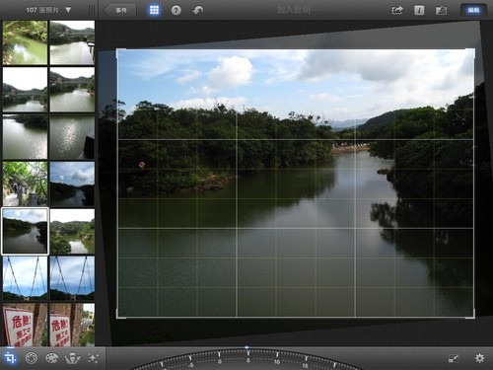The height and width of the screenshot is (370, 493).
Task: Select the shimmering sunlit water thumbnail
Action: [x=72, y=137]
